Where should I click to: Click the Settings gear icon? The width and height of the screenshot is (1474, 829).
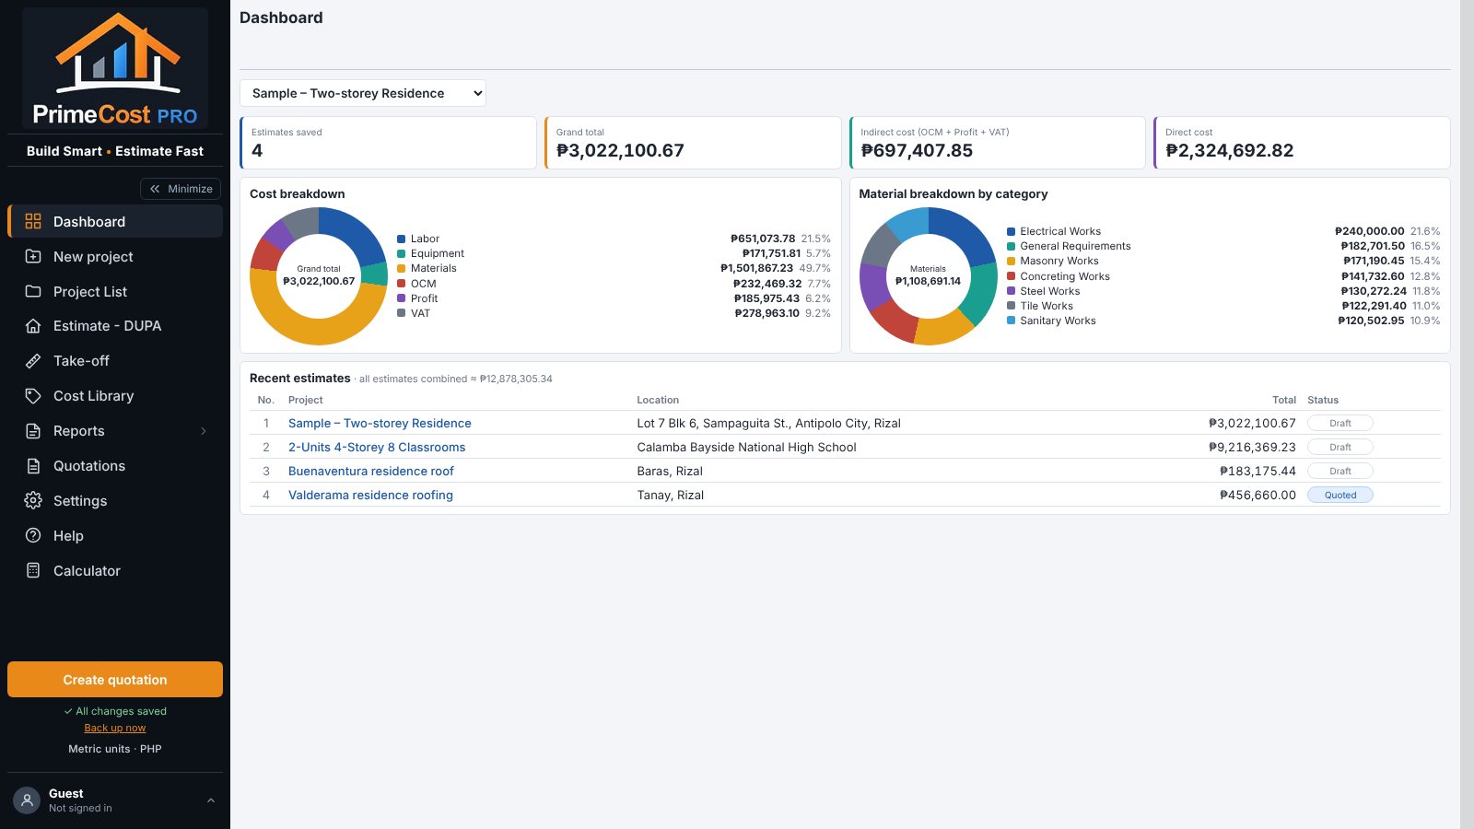pyautogui.click(x=33, y=500)
